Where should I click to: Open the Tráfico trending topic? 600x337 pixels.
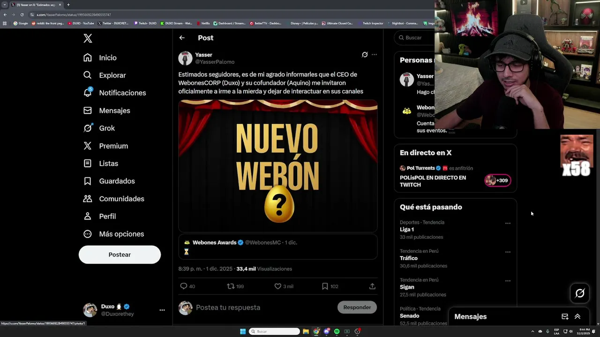(409, 258)
